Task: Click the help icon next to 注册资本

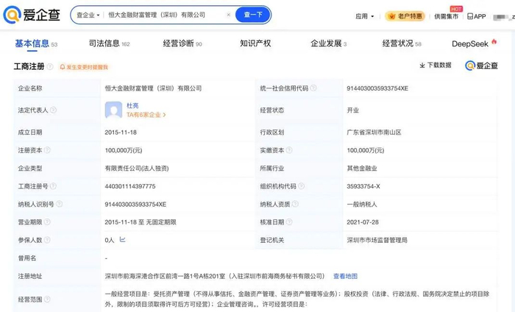Action: pos(47,150)
